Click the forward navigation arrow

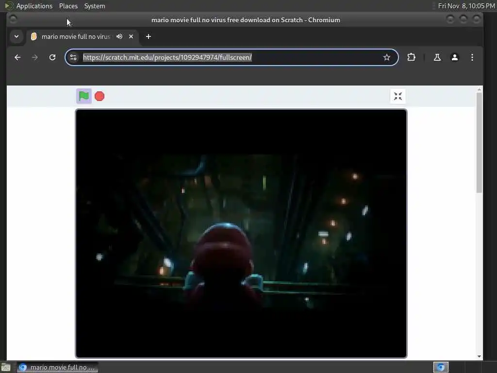[x=35, y=57]
